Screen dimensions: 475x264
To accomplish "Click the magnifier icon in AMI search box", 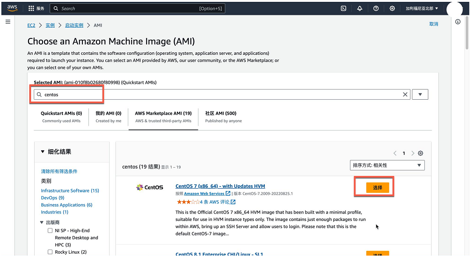I will click(x=39, y=95).
